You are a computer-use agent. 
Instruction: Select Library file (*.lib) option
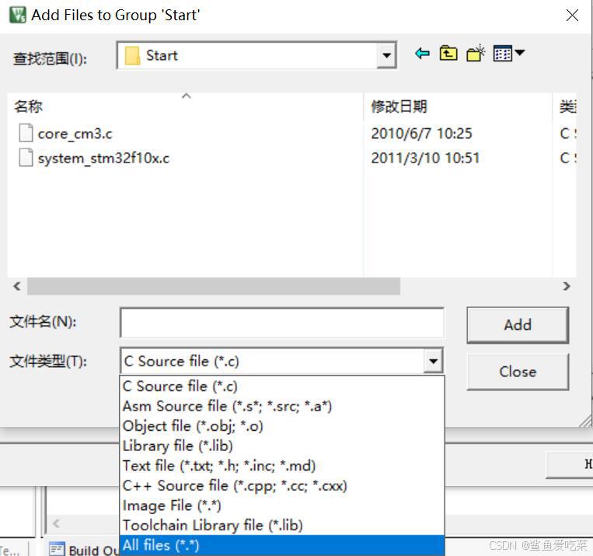pos(282,446)
